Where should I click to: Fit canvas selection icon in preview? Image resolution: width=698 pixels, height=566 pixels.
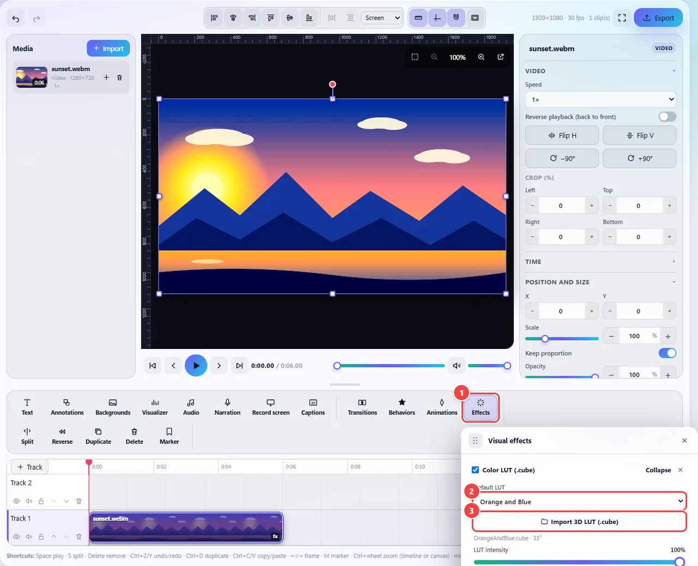coord(415,57)
